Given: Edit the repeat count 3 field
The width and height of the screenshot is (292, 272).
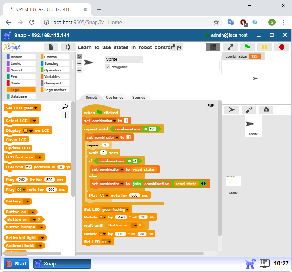Looking at the screenshot, I should click(x=105, y=145).
